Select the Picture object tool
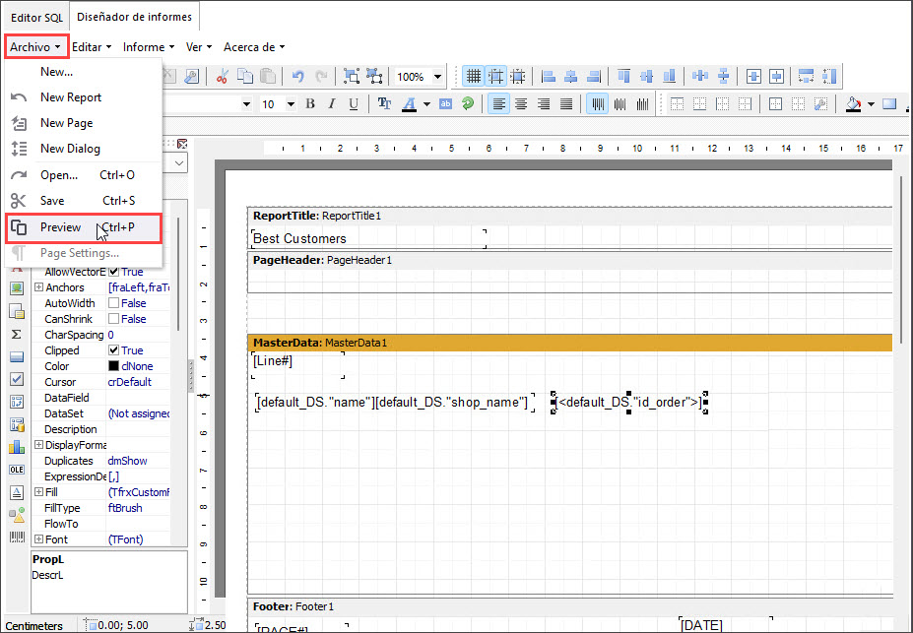Screen dimensions: 913x633 point(17,288)
